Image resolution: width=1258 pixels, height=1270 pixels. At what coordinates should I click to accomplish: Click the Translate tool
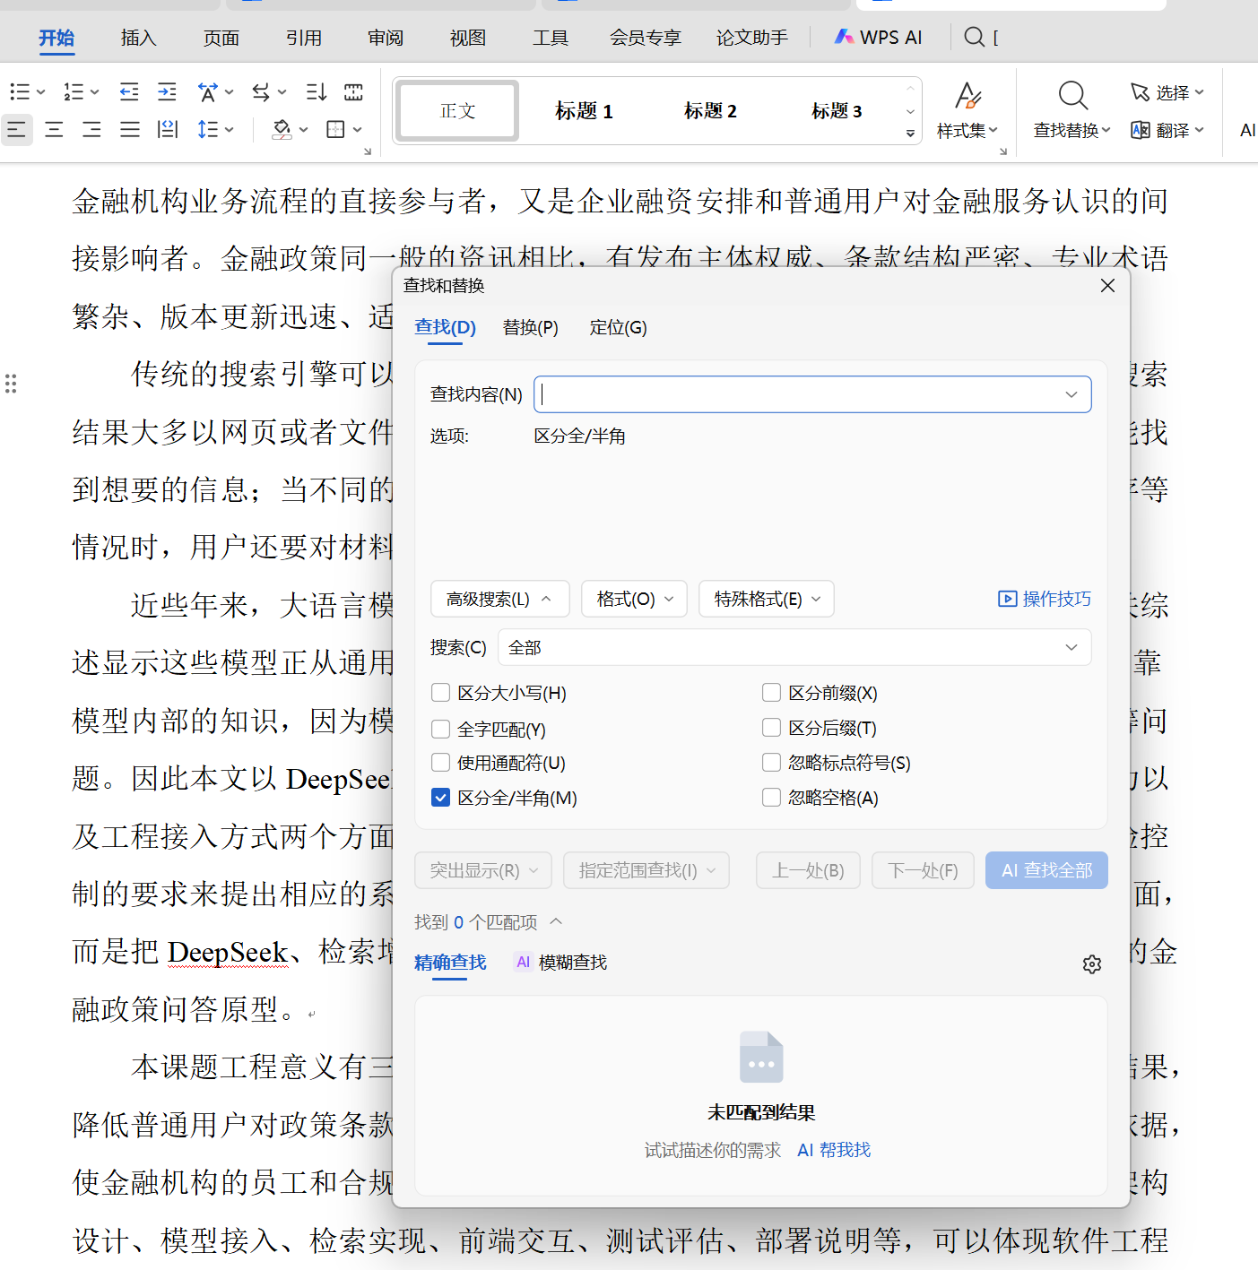click(x=1167, y=130)
